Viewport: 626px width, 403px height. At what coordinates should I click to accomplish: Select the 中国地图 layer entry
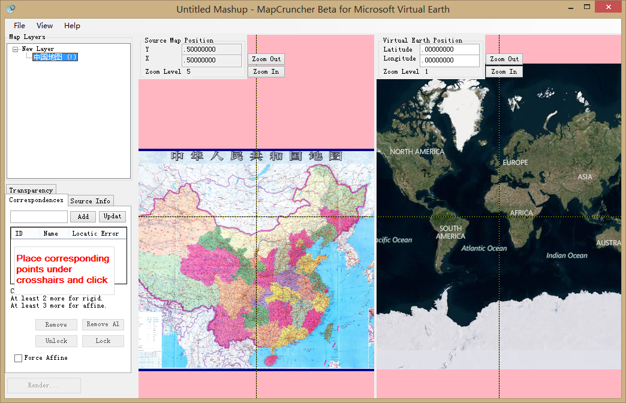point(55,57)
